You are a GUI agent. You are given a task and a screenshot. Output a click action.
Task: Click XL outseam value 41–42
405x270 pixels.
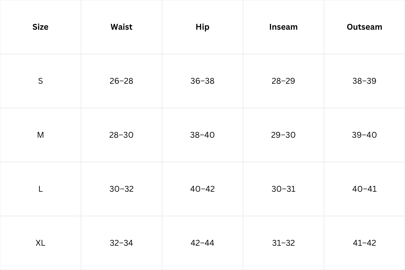coord(364,243)
